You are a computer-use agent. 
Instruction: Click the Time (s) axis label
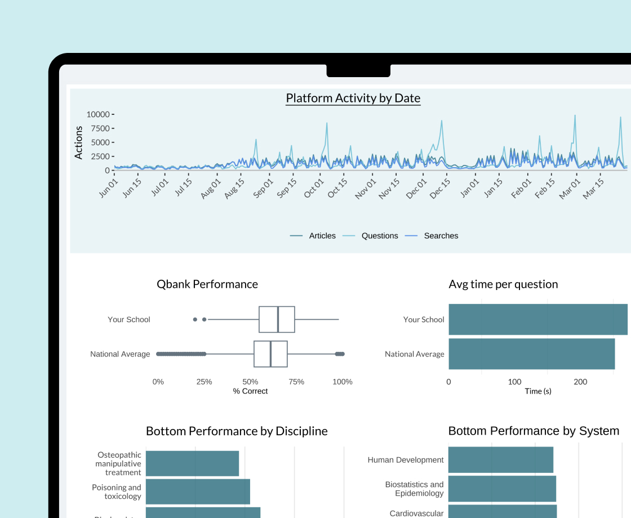(x=538, y=391)
